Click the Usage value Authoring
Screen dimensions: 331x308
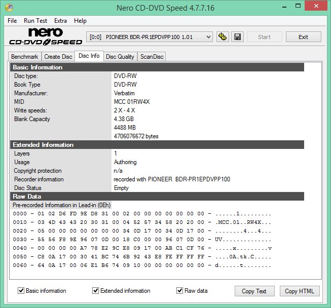[x=125, y=162]
